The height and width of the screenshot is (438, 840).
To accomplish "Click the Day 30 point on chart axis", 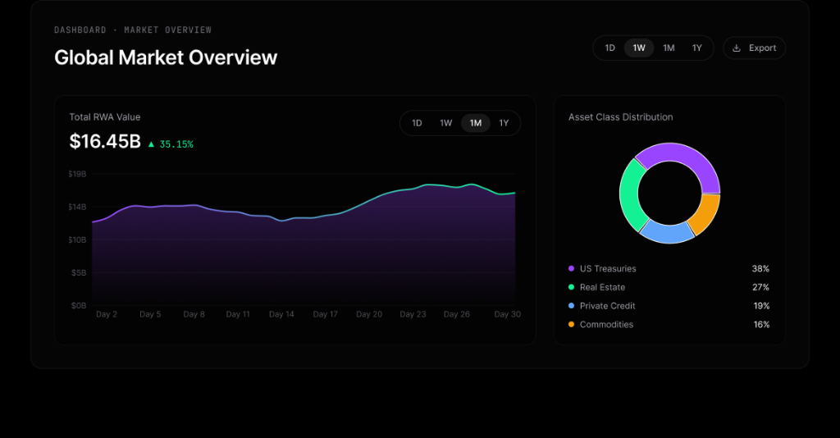I will 507,314.
